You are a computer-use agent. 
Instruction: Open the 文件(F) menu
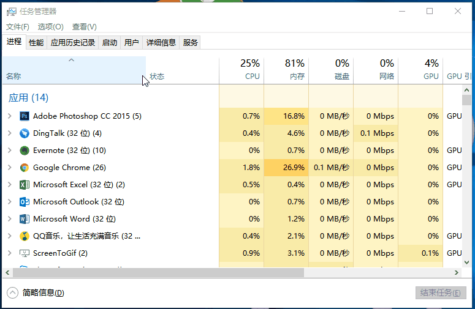coord(18,27)
